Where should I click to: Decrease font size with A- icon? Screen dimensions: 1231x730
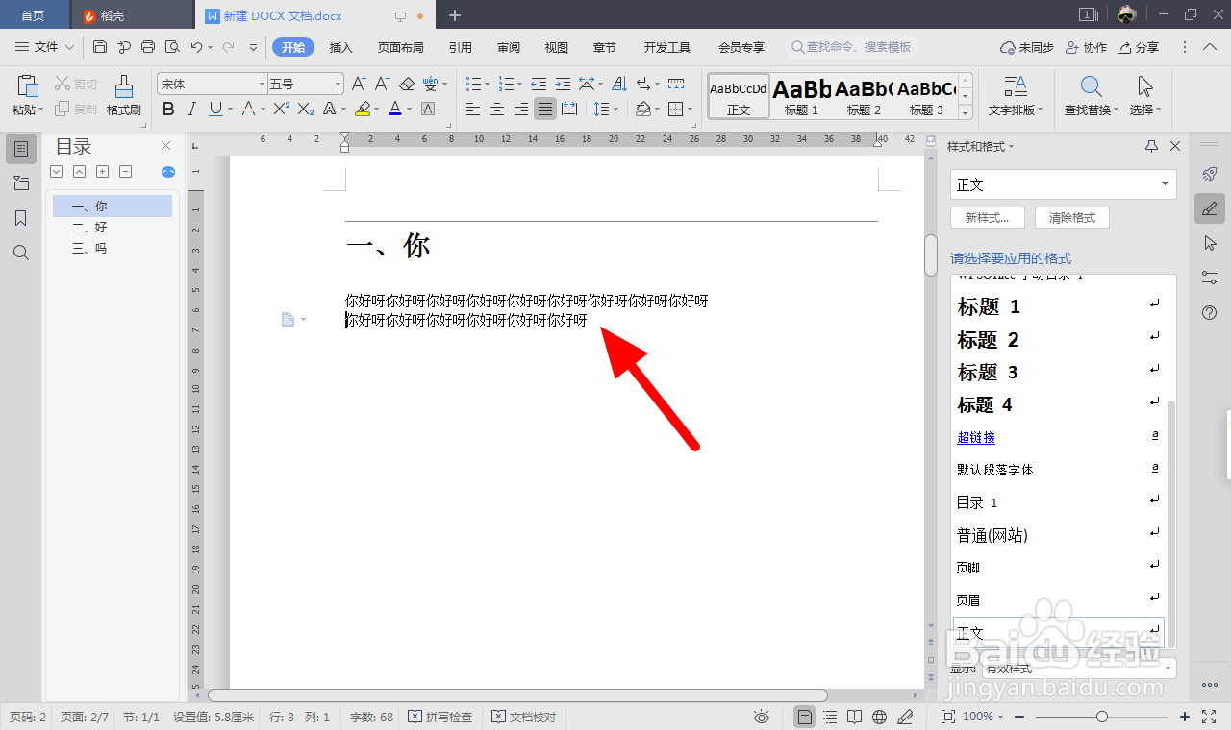pyautogui.click(x=382, y=85)
